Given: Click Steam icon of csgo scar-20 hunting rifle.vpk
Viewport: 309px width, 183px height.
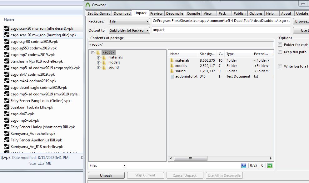Looking at the screenshot, I should point(7,35).
